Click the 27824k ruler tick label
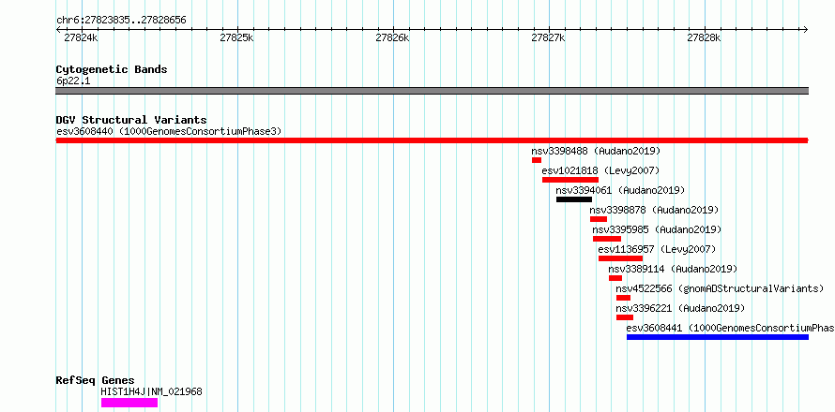The image size is (835, 412). (81, 37)
